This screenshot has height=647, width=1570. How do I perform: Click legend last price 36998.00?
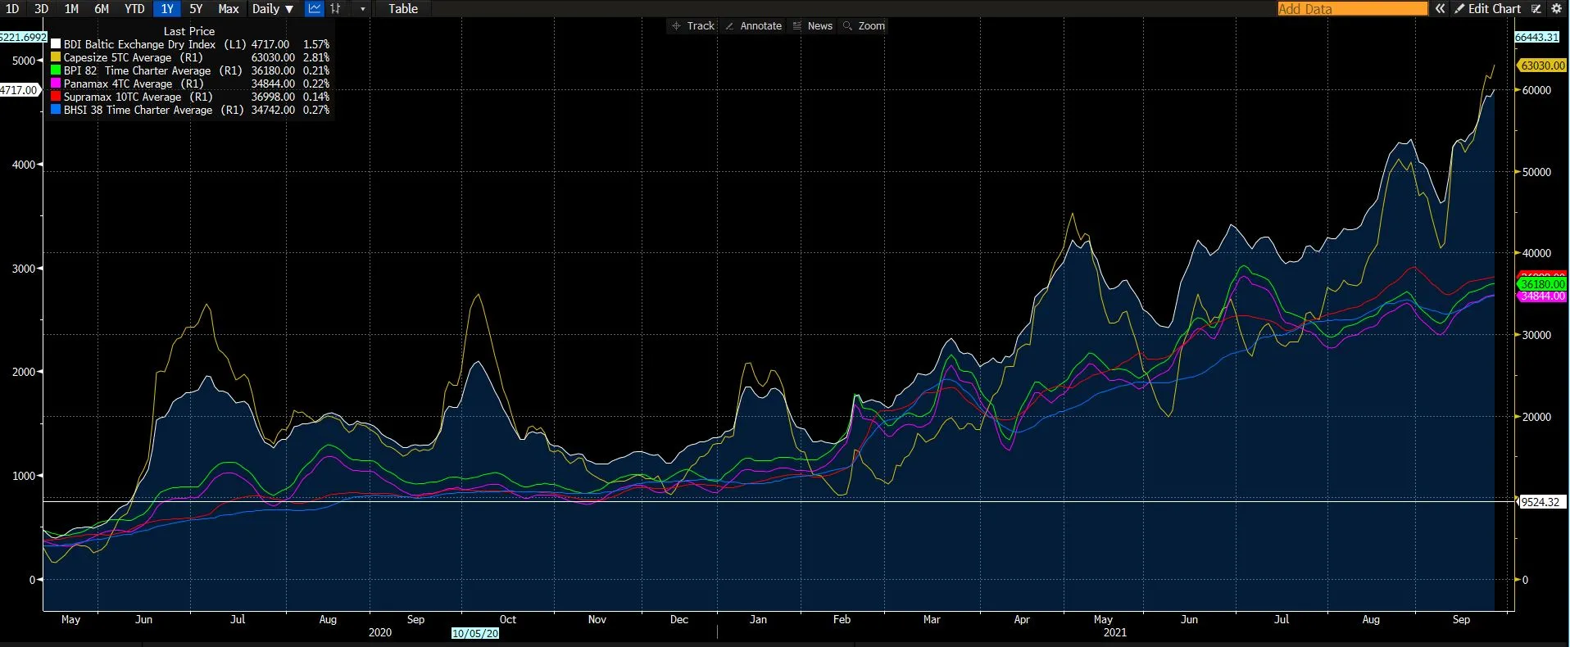pyautogui.click(x=273, y=97)
